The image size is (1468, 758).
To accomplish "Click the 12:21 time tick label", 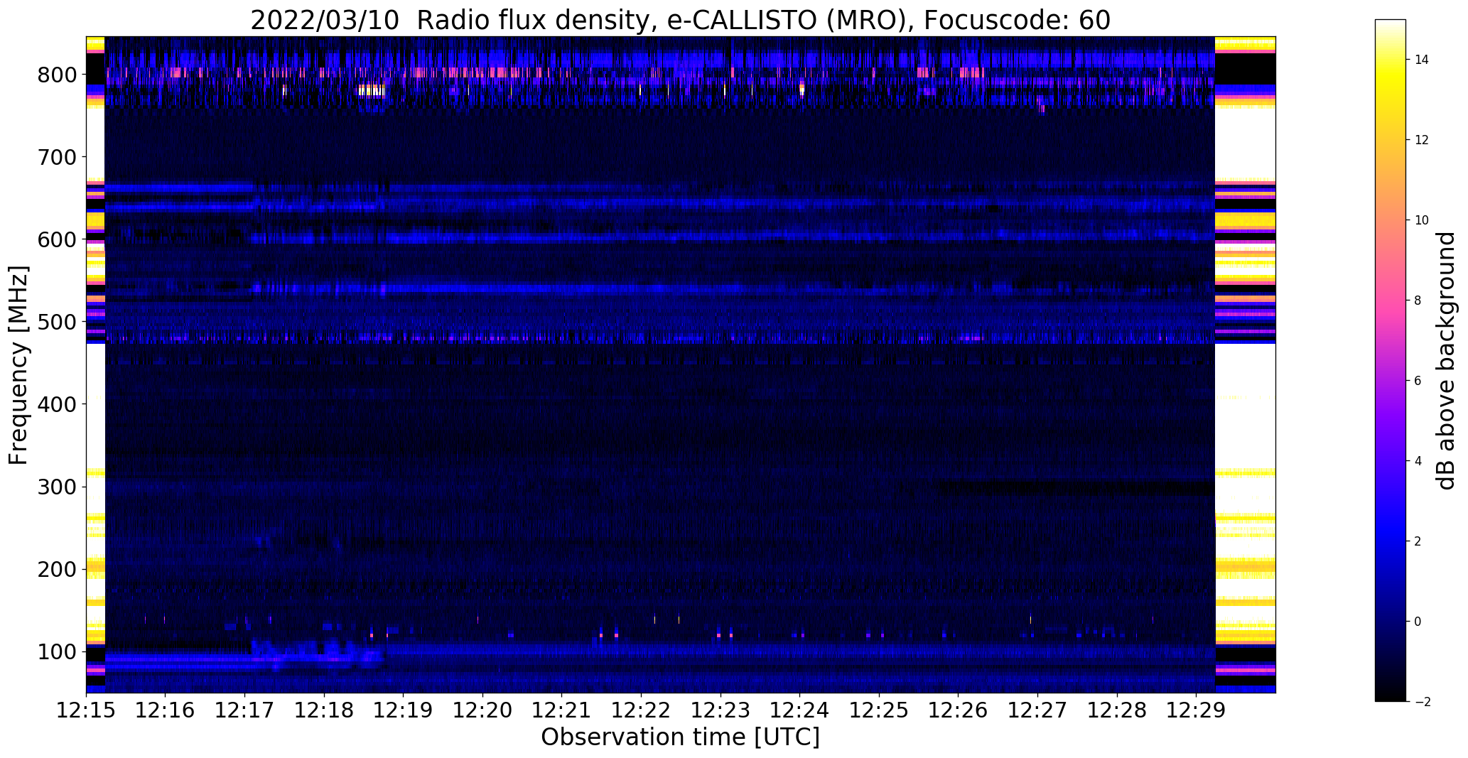I will click(x=562, y=710).
